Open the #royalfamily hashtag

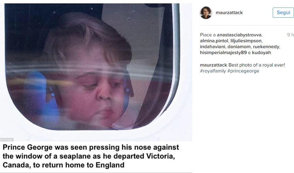click(213, 71)
